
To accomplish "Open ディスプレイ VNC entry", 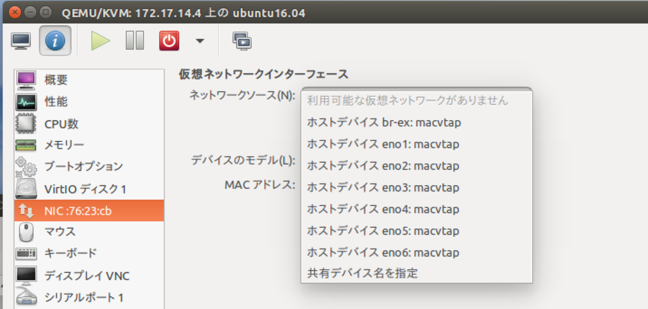I will click(89, 275).
